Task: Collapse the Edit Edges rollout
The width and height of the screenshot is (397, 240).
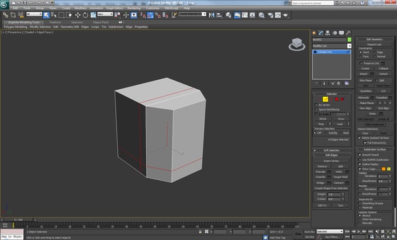Action: tap(331, 155)
